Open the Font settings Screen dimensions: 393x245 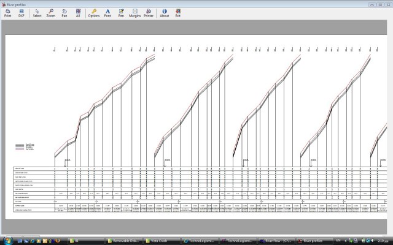tap(108, 13)
